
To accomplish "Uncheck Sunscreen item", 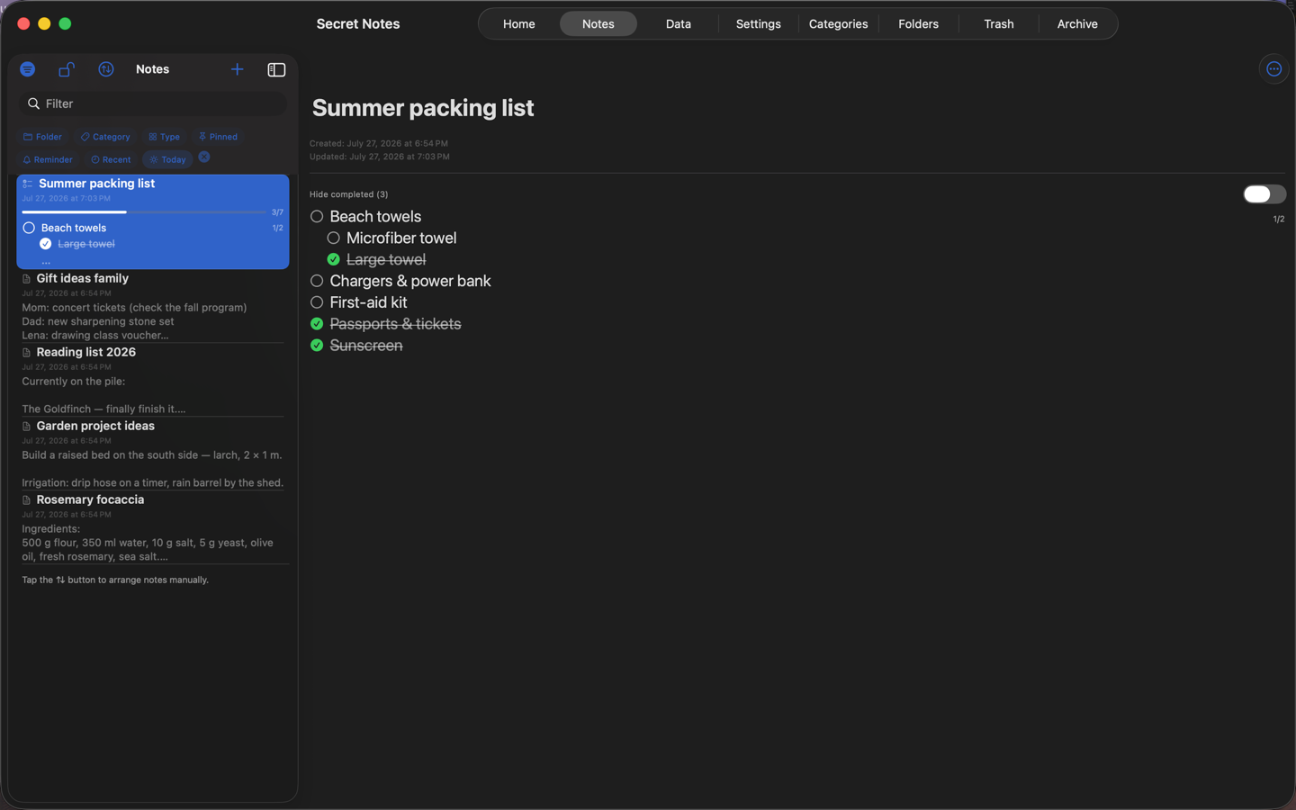I will (317, 346).
